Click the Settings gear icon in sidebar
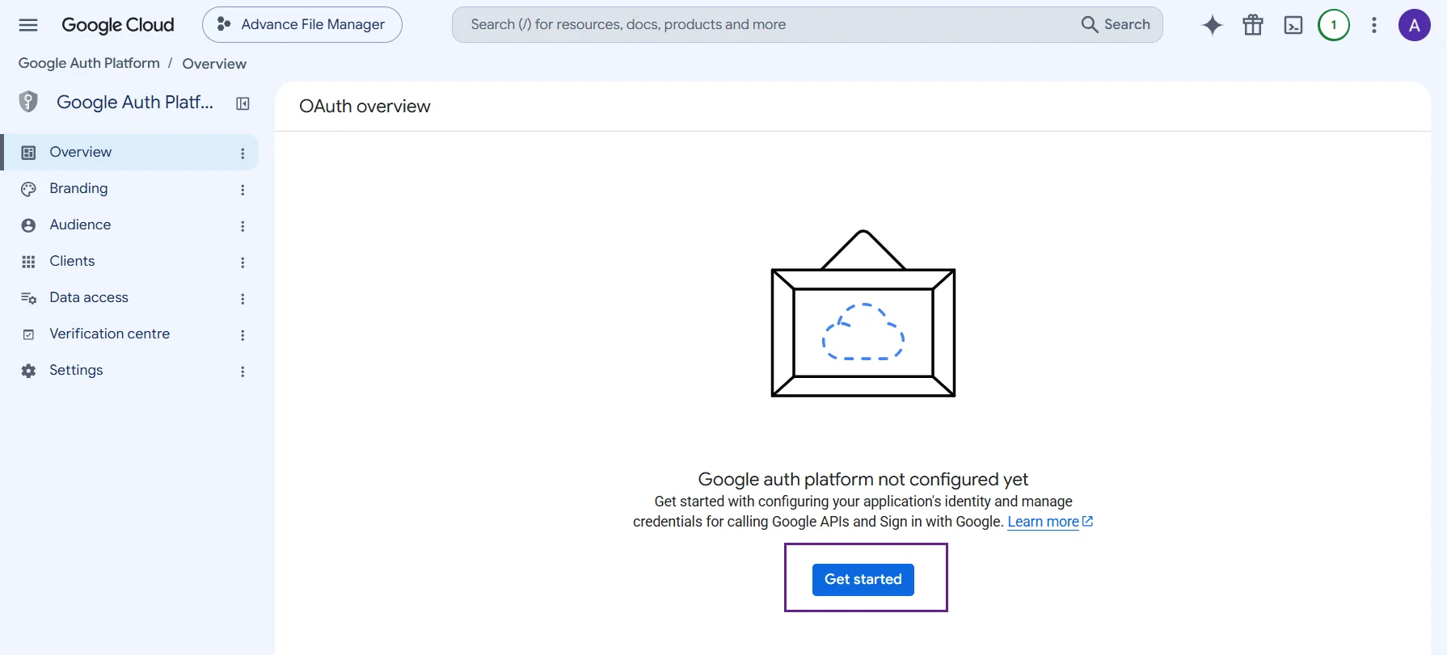1447x655 pixels. point(28,371)
